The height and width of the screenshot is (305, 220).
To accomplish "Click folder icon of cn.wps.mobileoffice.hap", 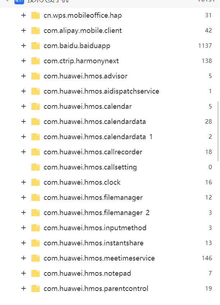I will point(36,16).
